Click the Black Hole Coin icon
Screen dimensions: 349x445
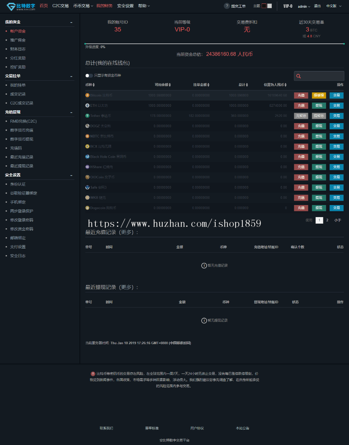[87, 156]
